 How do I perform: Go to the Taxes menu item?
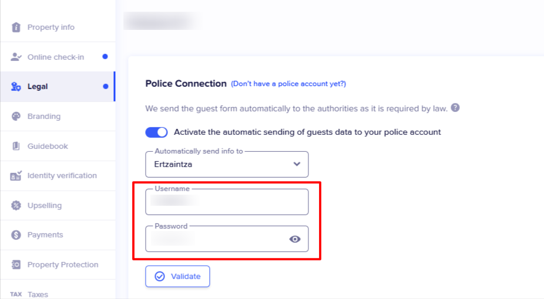point(38,294)
